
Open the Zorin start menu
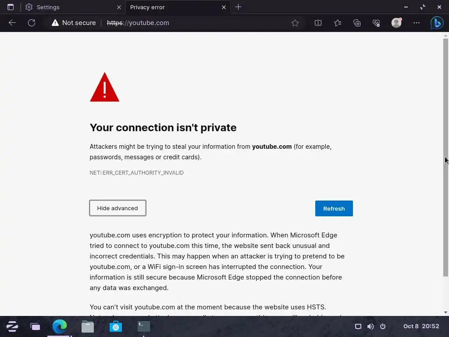[12, 326]
